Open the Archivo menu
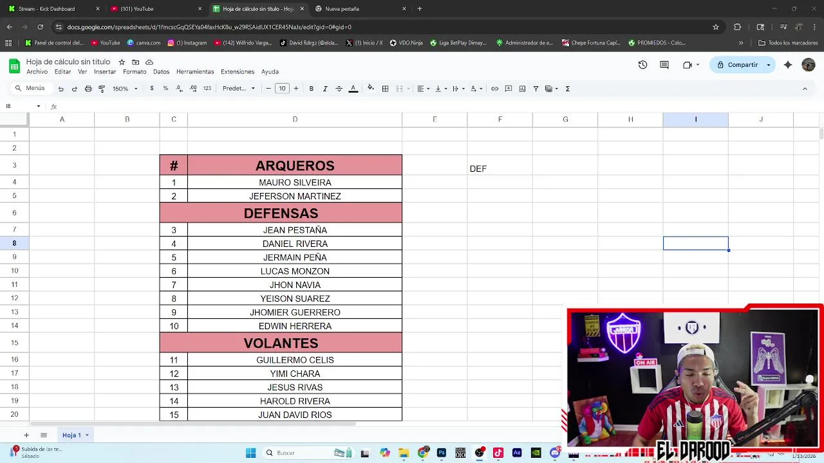 (37, 72)
